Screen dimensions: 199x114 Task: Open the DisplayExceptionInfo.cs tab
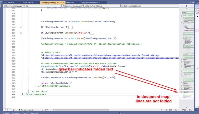coord(91,3)
